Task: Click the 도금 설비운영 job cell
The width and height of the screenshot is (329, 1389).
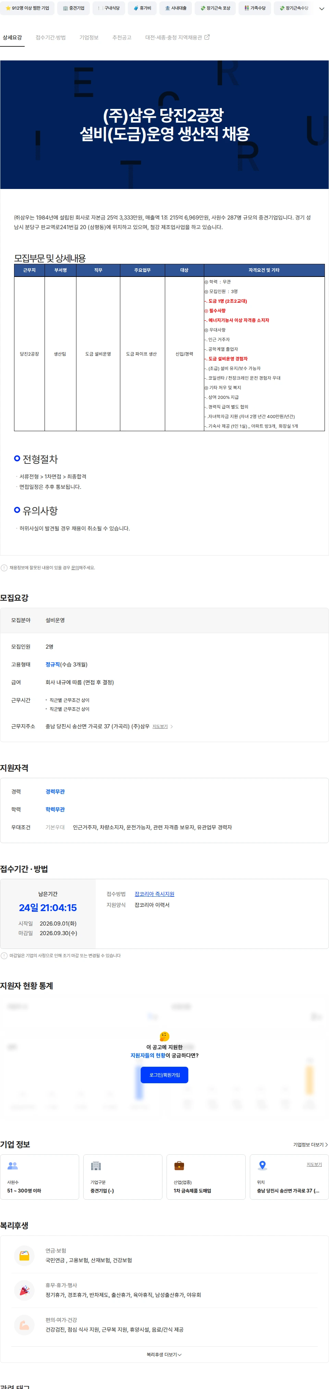Action: tap(98, 354)
